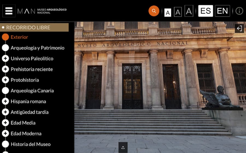Open Arqueología Canaria link

point(32,91)
